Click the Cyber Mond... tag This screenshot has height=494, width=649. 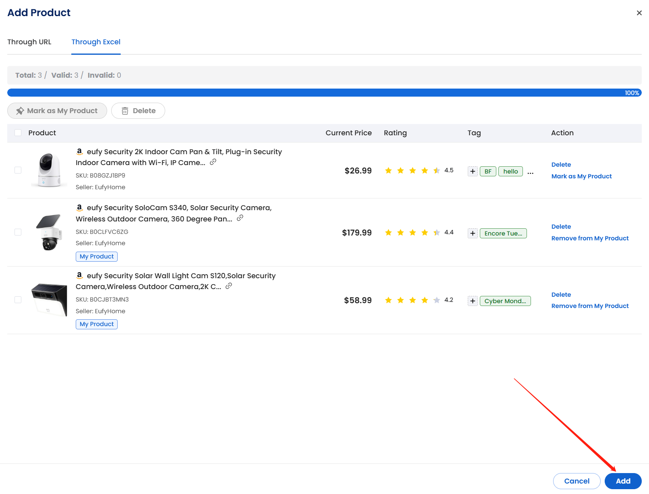tap(505, 301)
